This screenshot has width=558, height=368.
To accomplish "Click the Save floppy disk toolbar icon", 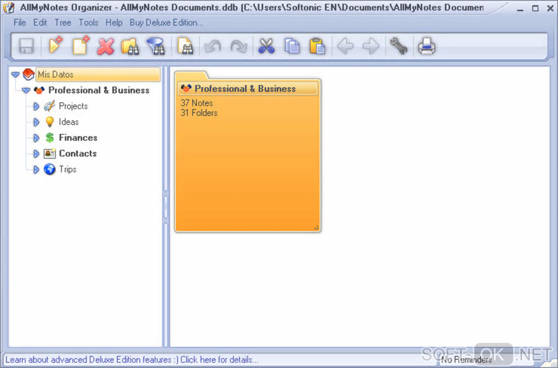I will 26,46.
